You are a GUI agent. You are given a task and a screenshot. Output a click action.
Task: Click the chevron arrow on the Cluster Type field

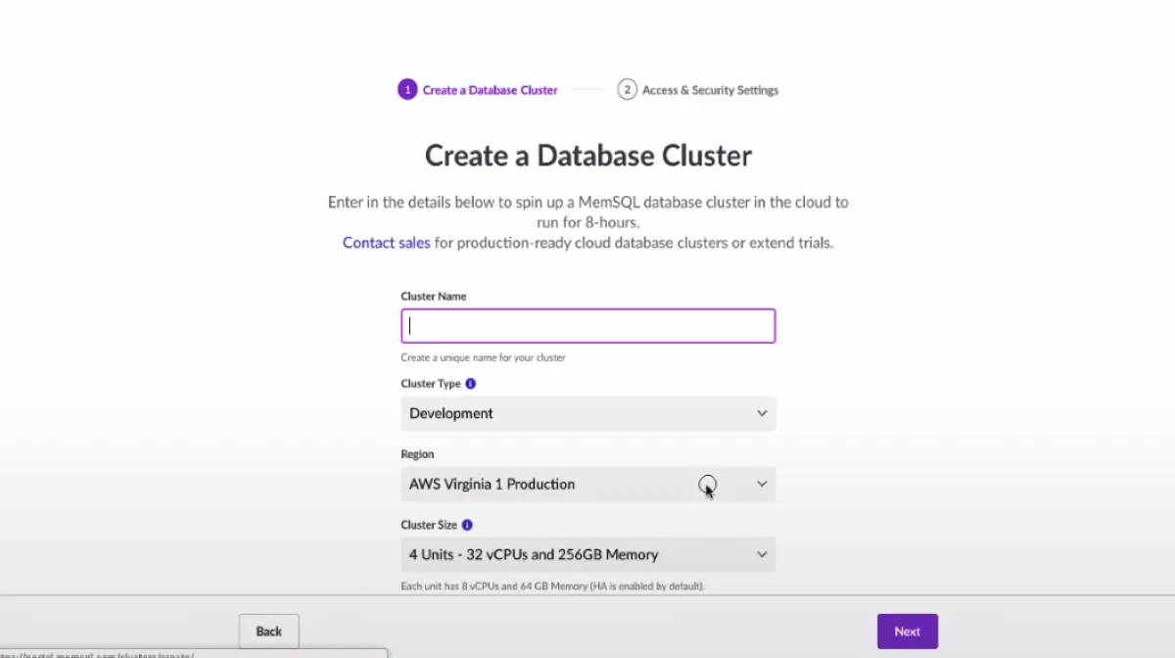point(762,413)
